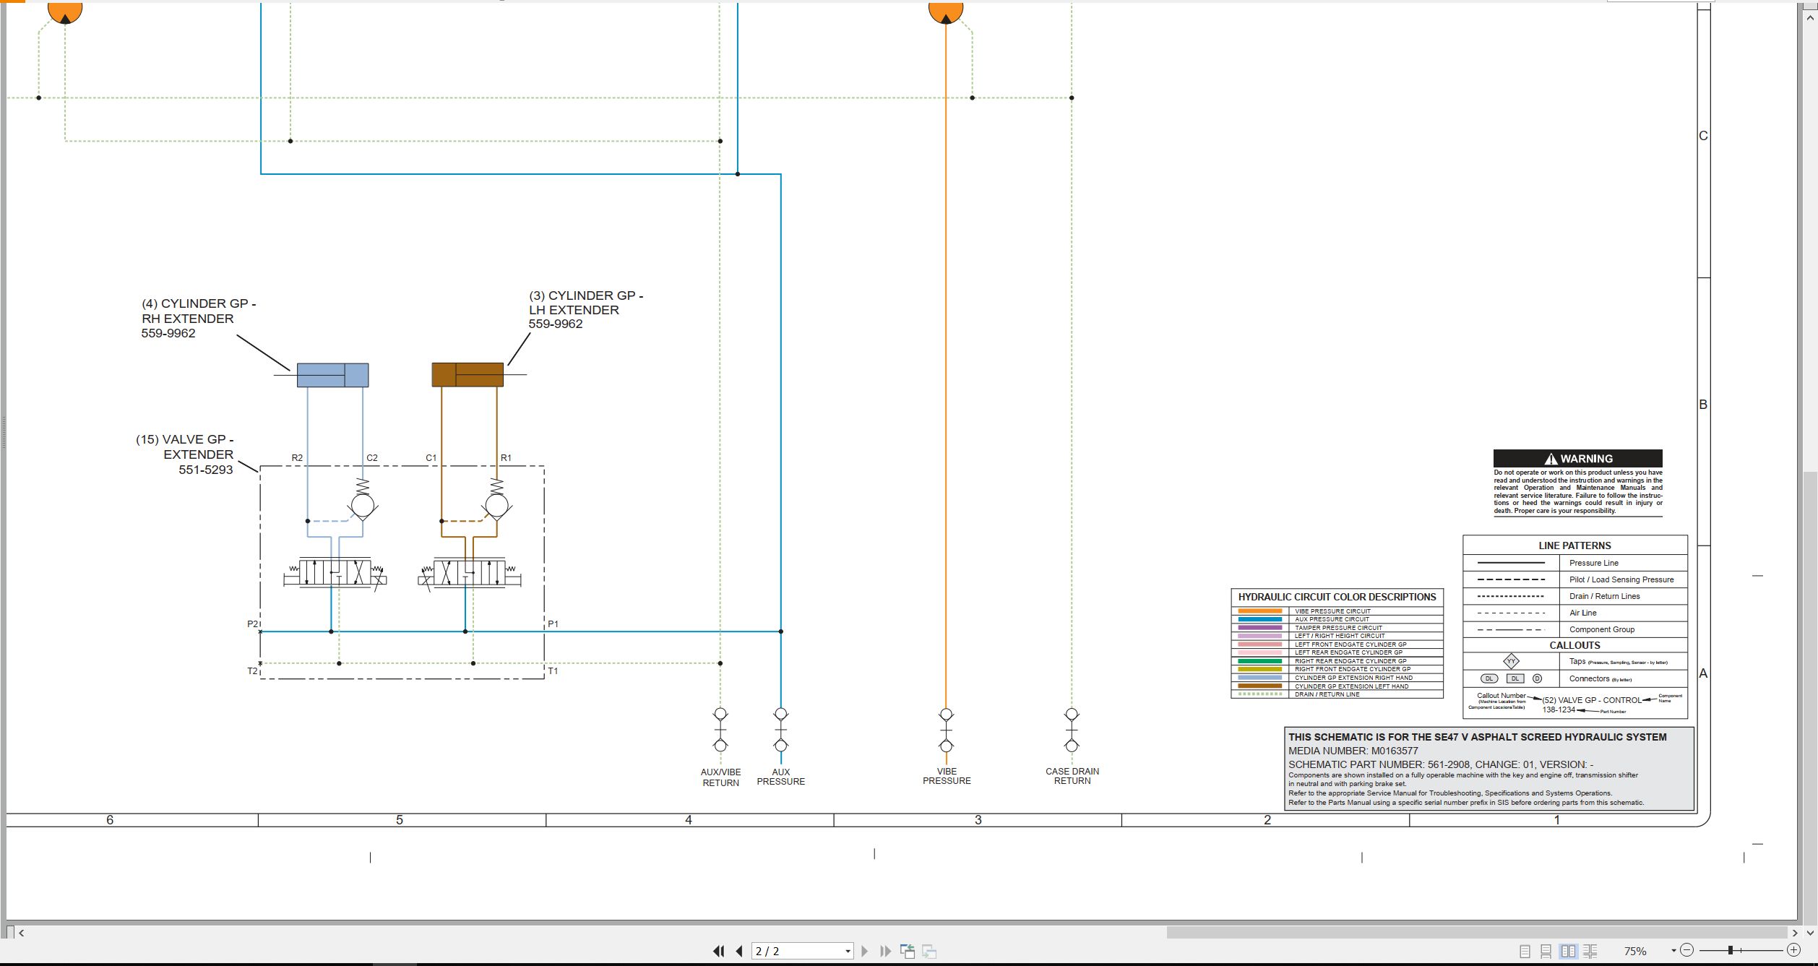Click the VIBE PRESSURE quick-coupler symbol
This screenshot has width=1818, height=966.
click(x=946, y=730)
